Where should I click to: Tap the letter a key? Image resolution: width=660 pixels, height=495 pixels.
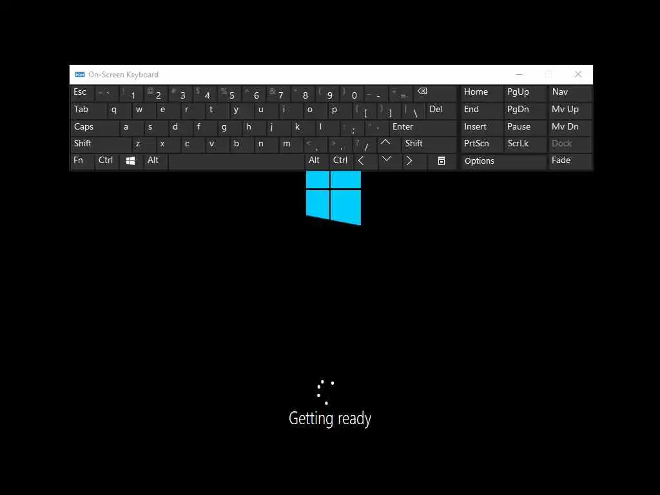point(131,127)
